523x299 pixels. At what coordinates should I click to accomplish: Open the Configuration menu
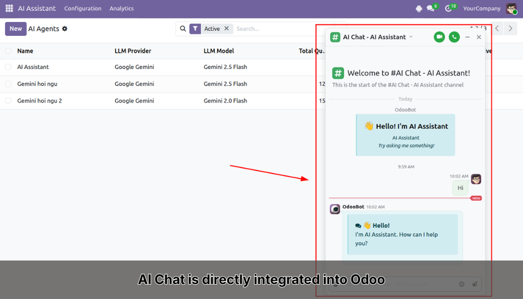click(83, 8)
